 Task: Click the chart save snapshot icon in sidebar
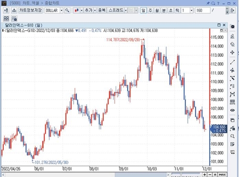tap(232, 128)
